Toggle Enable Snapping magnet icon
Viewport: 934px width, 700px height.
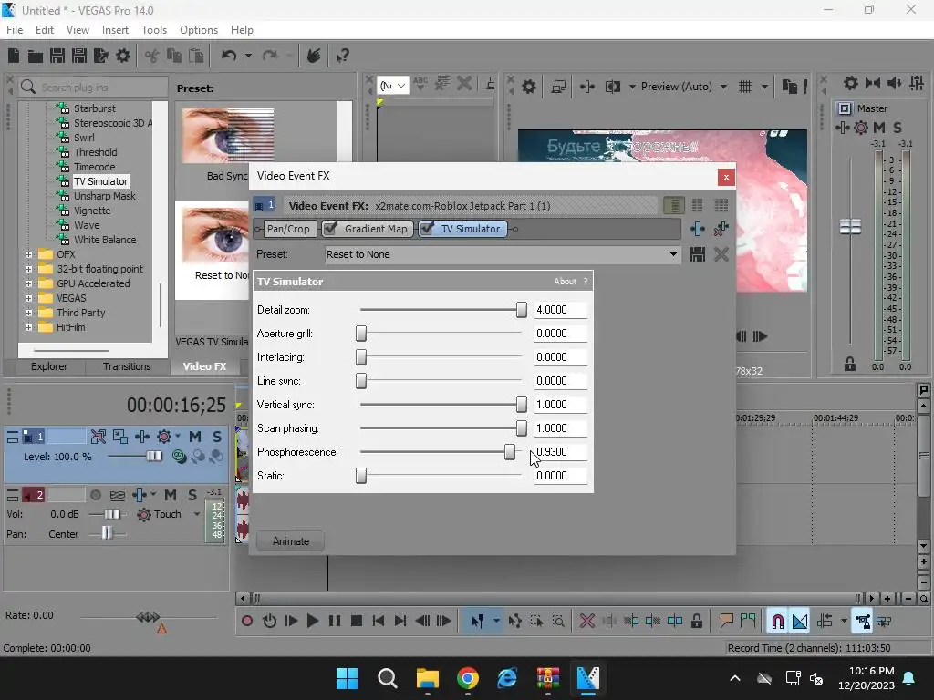[777, 622]
